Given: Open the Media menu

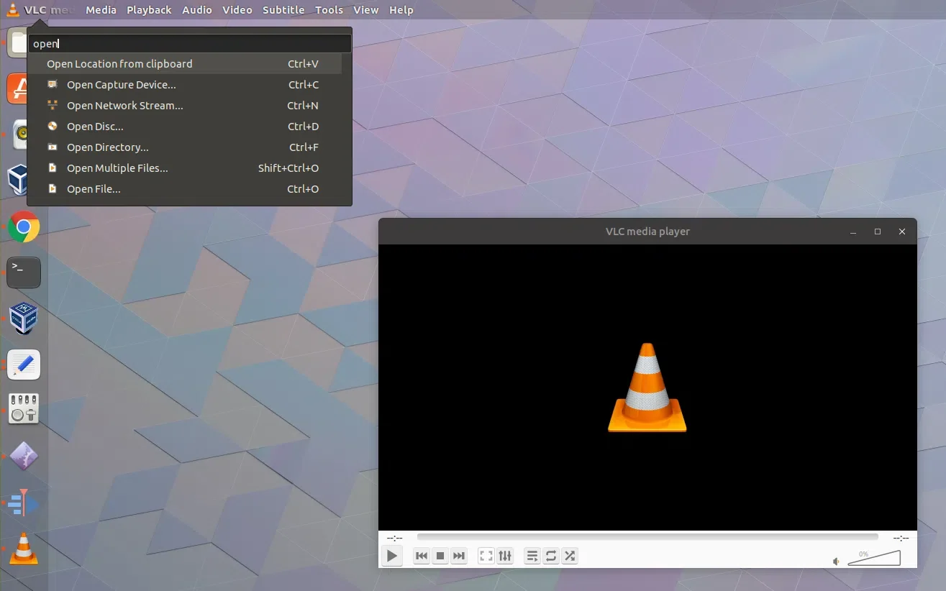Looking at the screenshot, I should point(101,10).
